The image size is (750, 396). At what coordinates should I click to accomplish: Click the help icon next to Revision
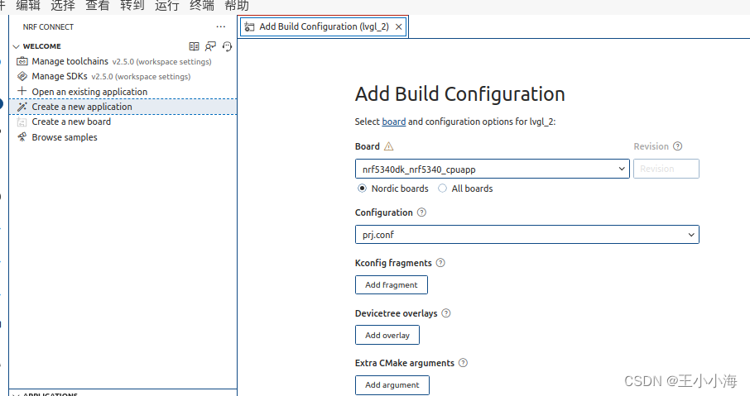[677, 146]
